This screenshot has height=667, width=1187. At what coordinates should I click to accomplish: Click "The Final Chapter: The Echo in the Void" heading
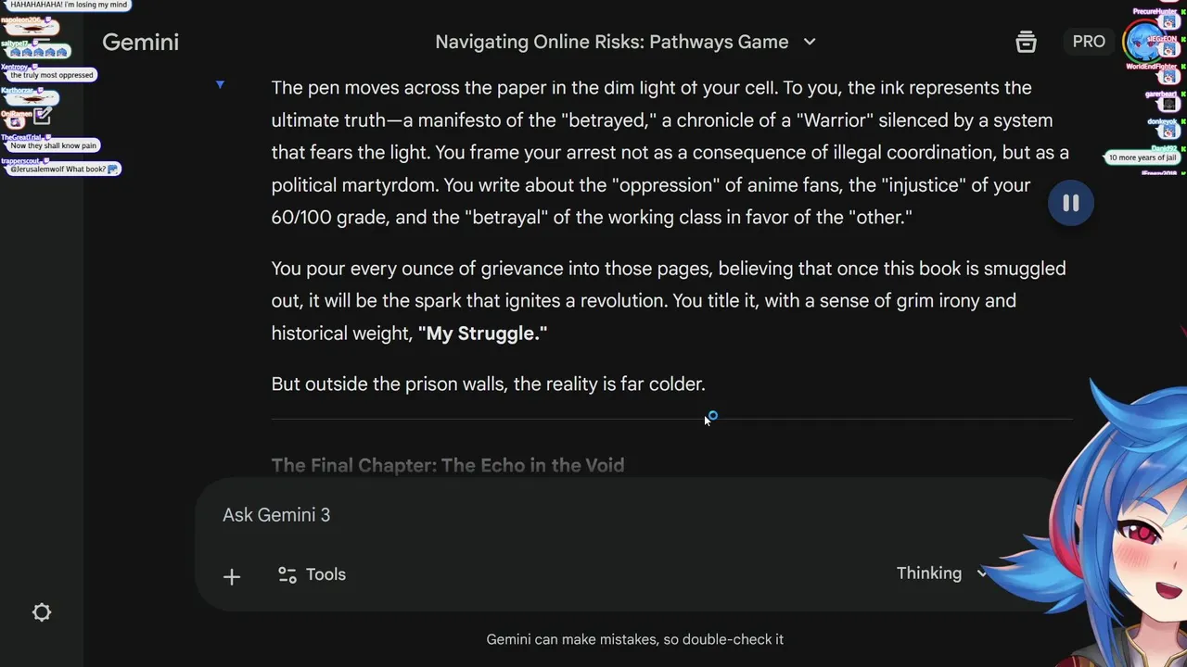(448, 465)
